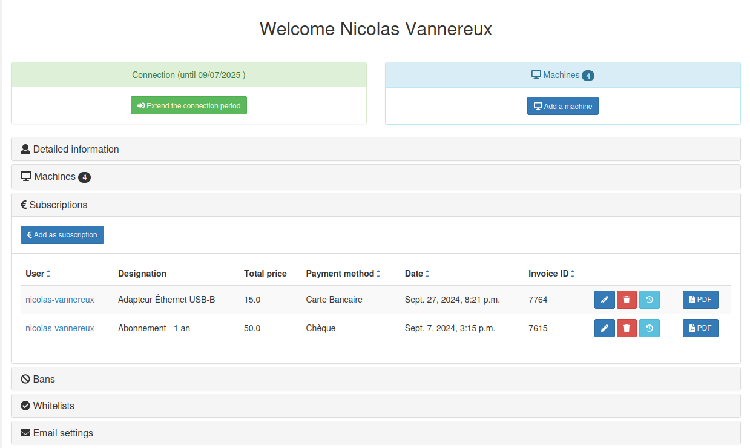
Task: Click pencil icon for Abonnement - 1 an
Action: 604,328
